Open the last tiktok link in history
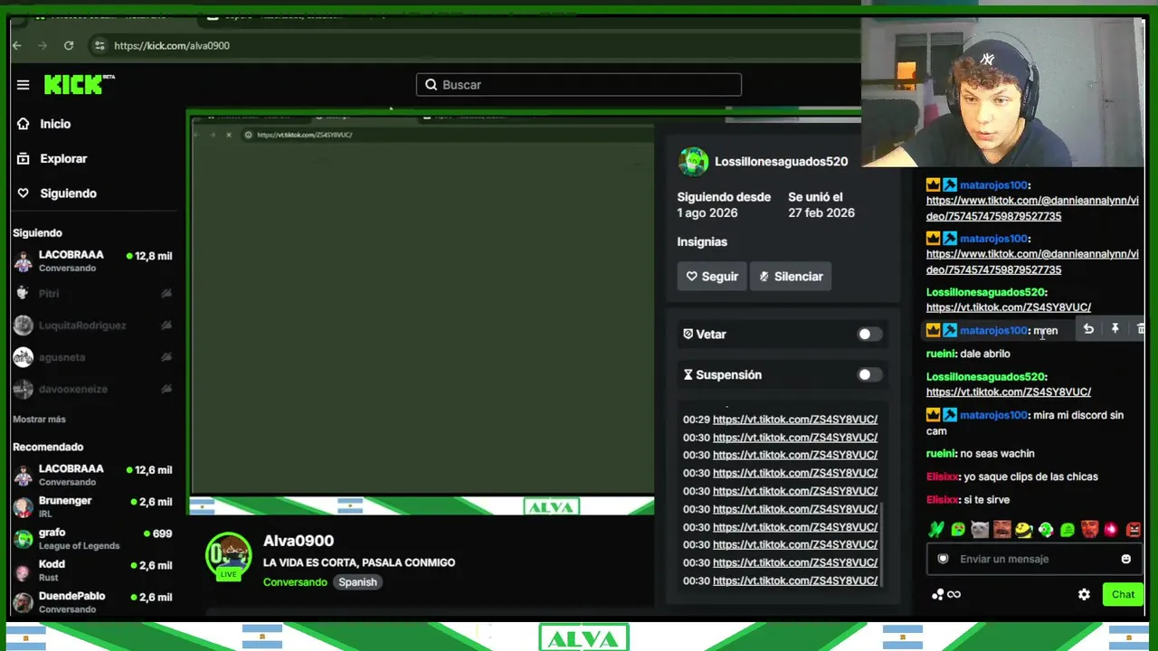This screenshot has height=651, width=1158. [x=795, y=580]
